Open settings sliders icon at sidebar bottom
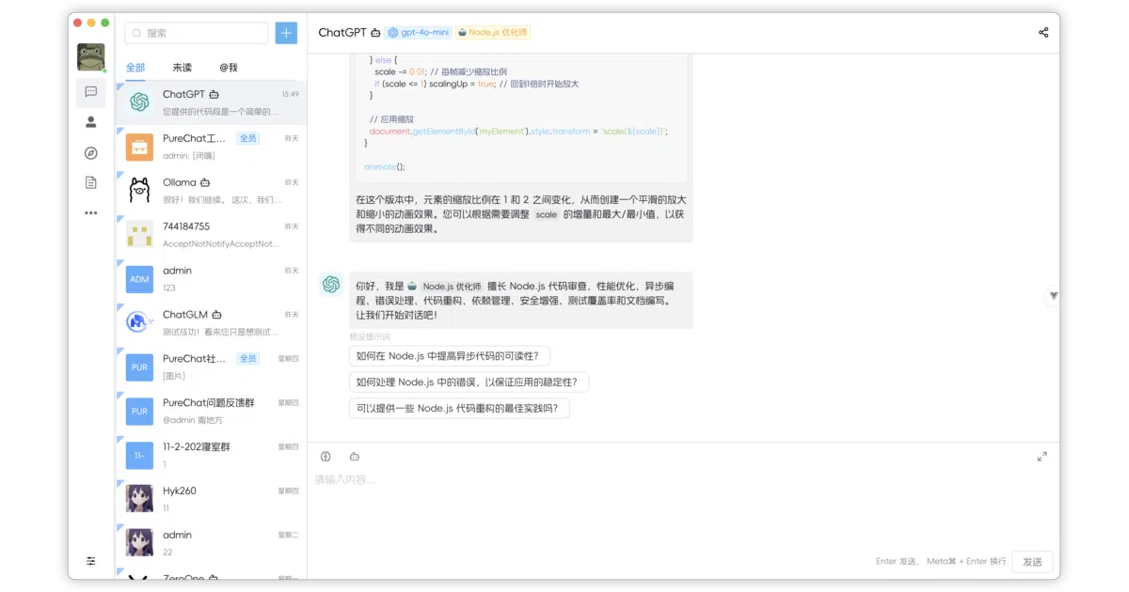This screenshot has height=592, width=1129. click(x=91, y=561)
